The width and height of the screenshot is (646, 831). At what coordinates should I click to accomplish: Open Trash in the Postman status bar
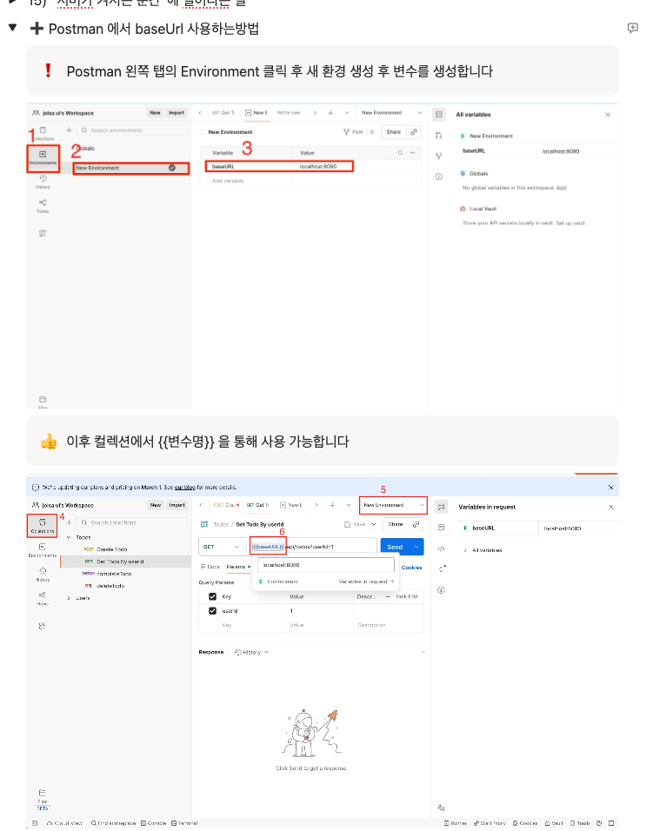[x=580, y=823]
